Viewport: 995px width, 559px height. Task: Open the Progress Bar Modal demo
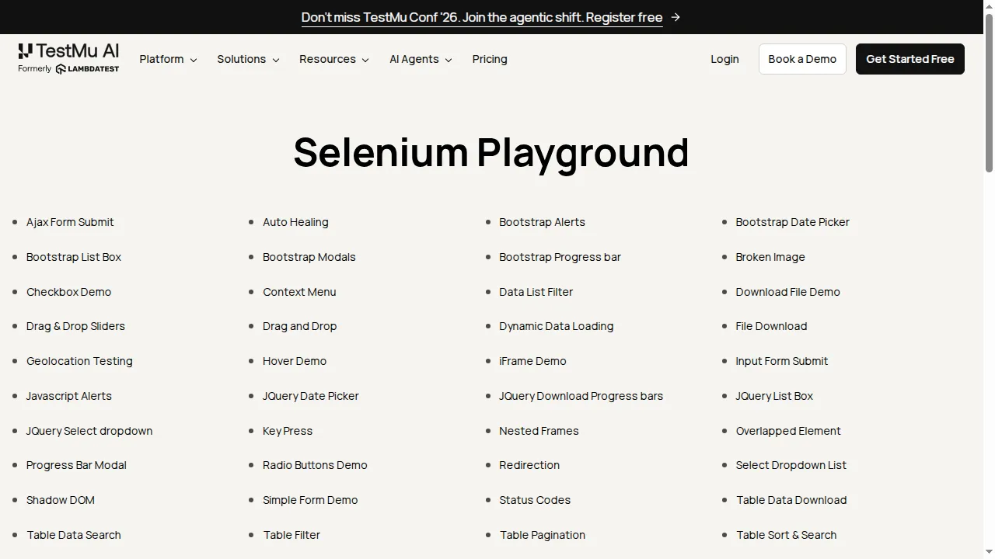click(x=76, y=465)
